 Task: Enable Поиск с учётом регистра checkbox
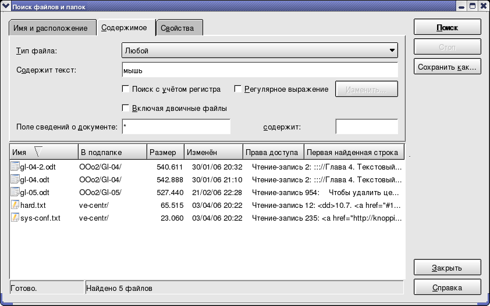pyautogui.click(x=125, y=89)
